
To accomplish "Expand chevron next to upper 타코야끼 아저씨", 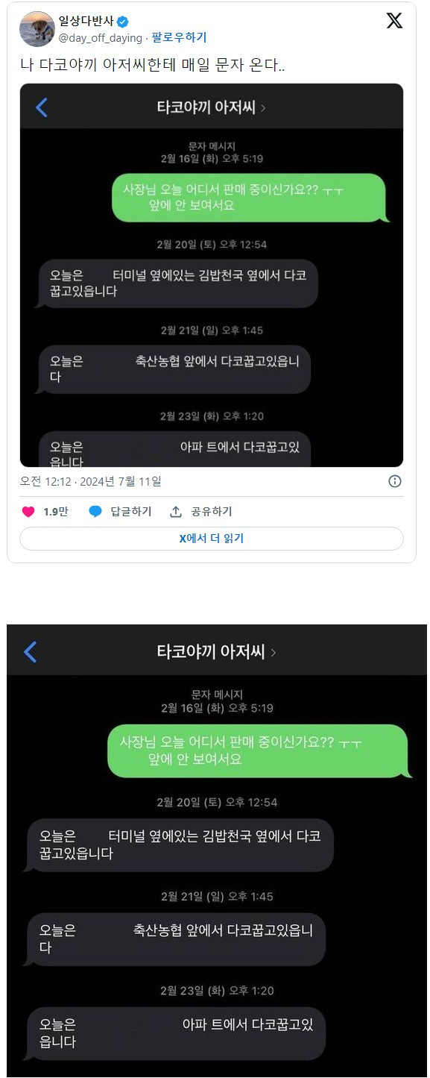I will click(x=264, y=108).
